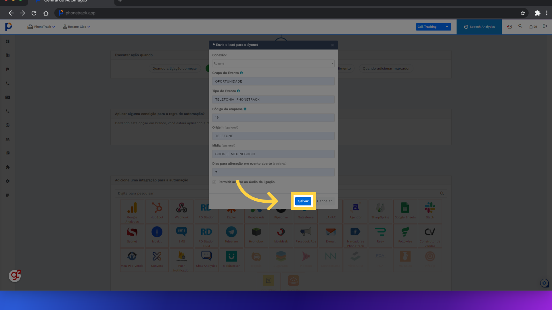Image resolution: width=552 pixels, height=310 pixels.
Task: Select the Slack integration
Action: 430,212
